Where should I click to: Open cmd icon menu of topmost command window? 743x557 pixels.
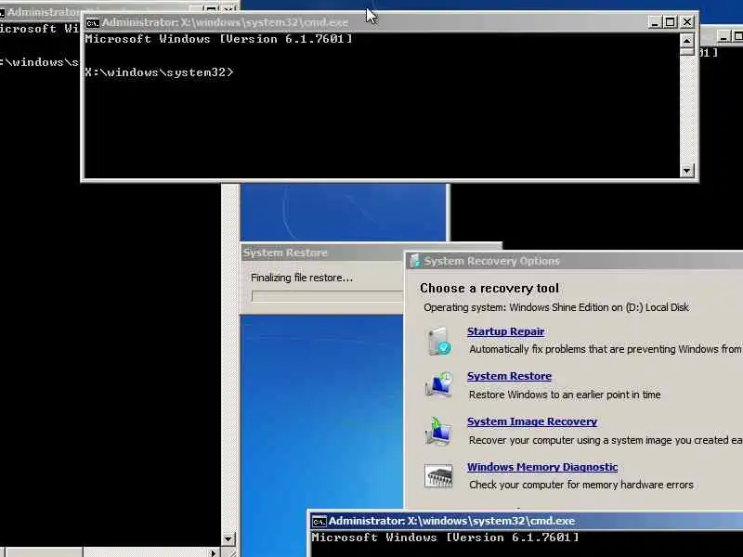pyautogui.click(x=92, y=22)
